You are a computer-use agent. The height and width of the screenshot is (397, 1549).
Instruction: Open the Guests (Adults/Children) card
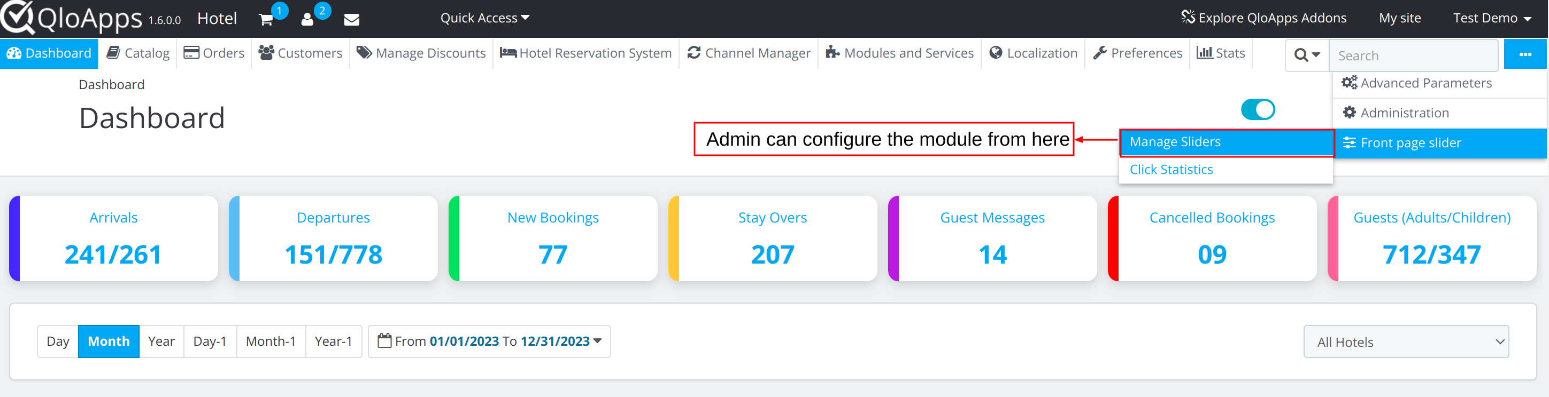point(1432,239)
